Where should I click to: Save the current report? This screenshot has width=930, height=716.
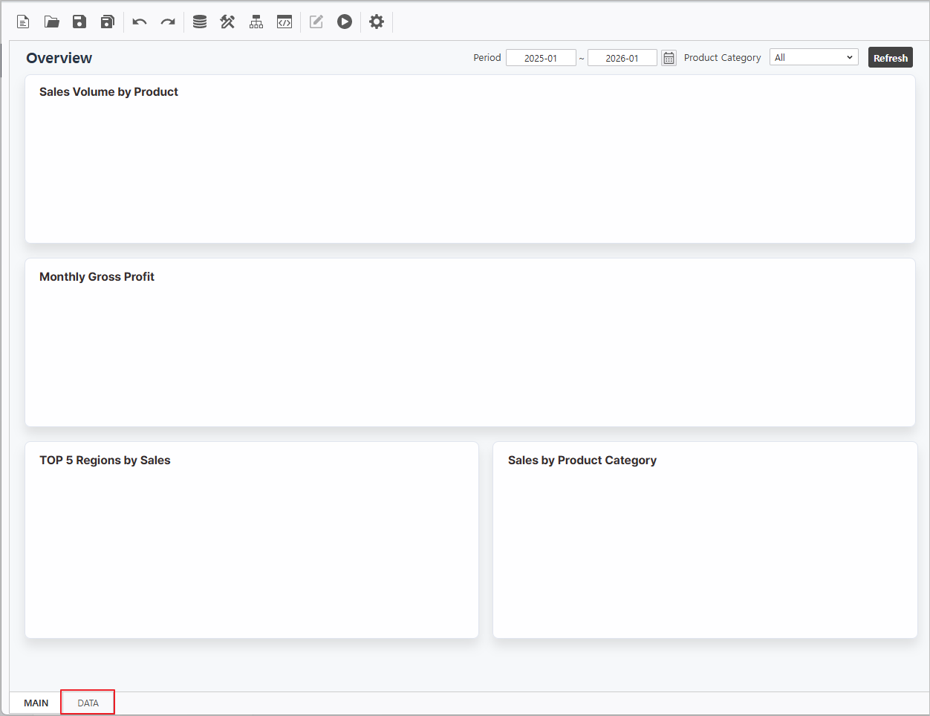point(79,22)
